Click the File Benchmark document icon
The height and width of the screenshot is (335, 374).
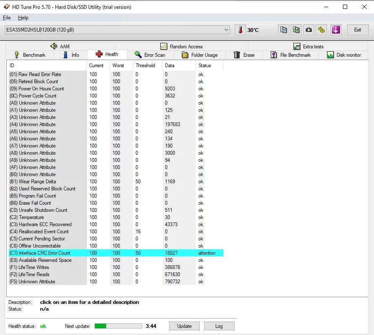pyautogui.click(x=274, y=55)
